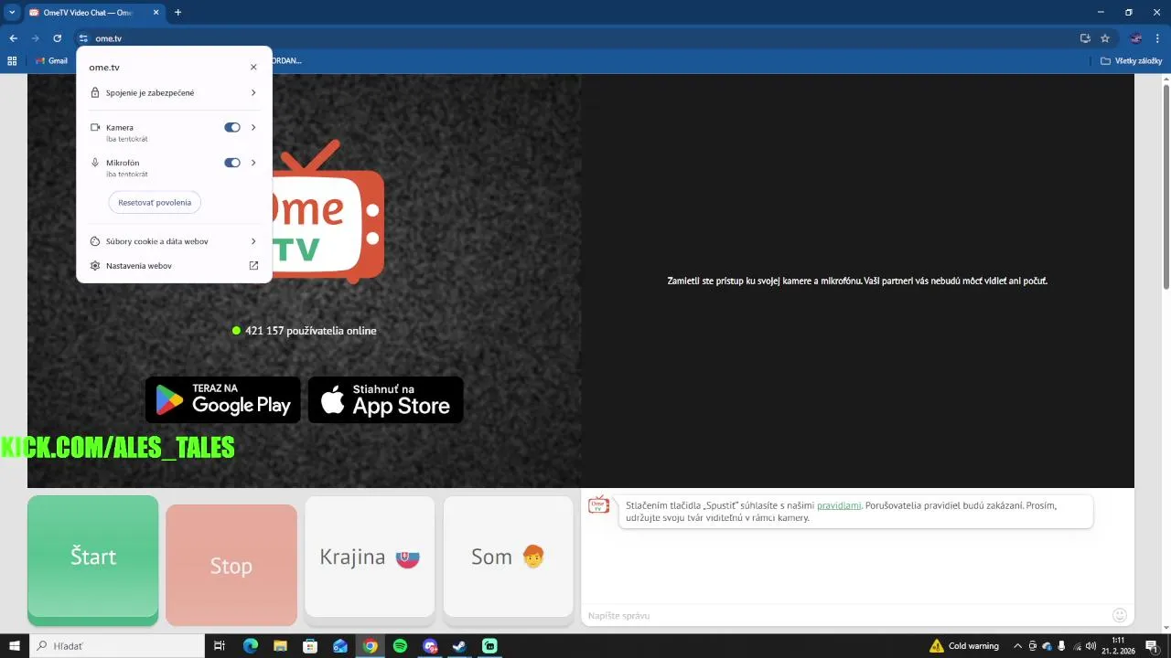Screen dimensions: 1171x658
Task: Click App Store download badge
Action: 386,399
